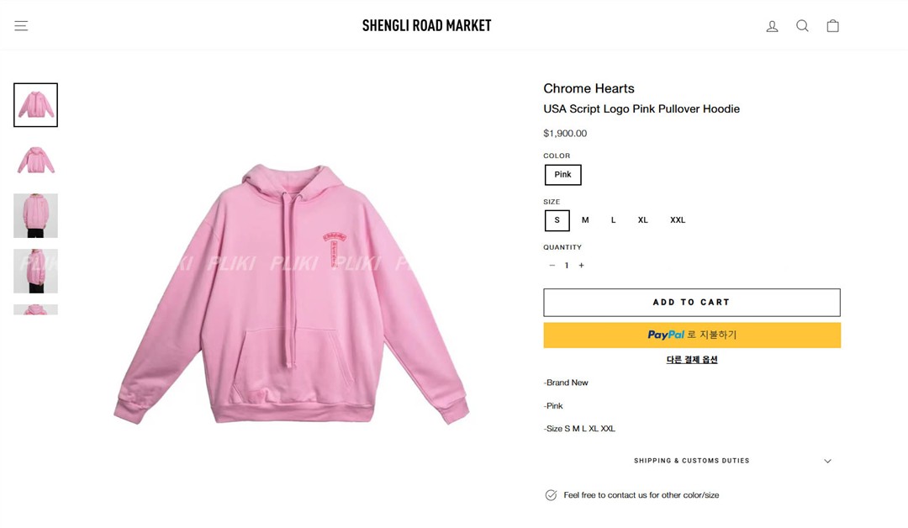Decrease quantity with the minus icon
Image resolution: width=908 pixels, height=528 pixels.
click(552, 266)
